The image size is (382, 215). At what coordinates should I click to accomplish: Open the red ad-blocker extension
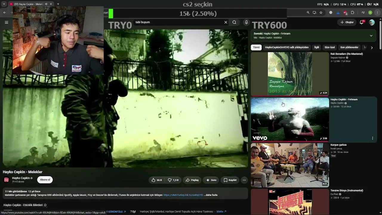point(345,13)
